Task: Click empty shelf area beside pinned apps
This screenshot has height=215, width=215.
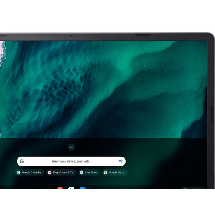Action: click(129, 187)
